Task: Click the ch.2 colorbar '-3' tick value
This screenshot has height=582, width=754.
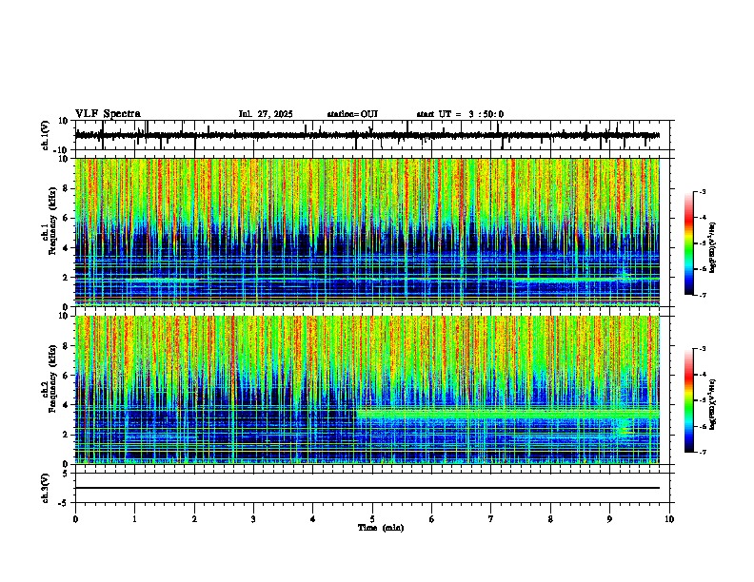Action: click(703, 349)
